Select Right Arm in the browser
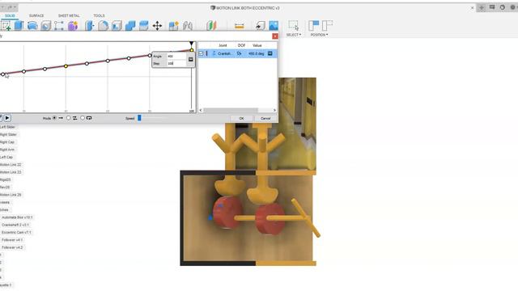Screen dimensions: 518x291 tap(7, 150)
